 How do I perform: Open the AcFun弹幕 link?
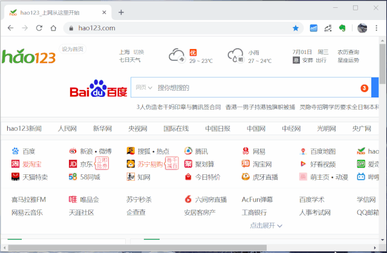(x=257, y=199)
